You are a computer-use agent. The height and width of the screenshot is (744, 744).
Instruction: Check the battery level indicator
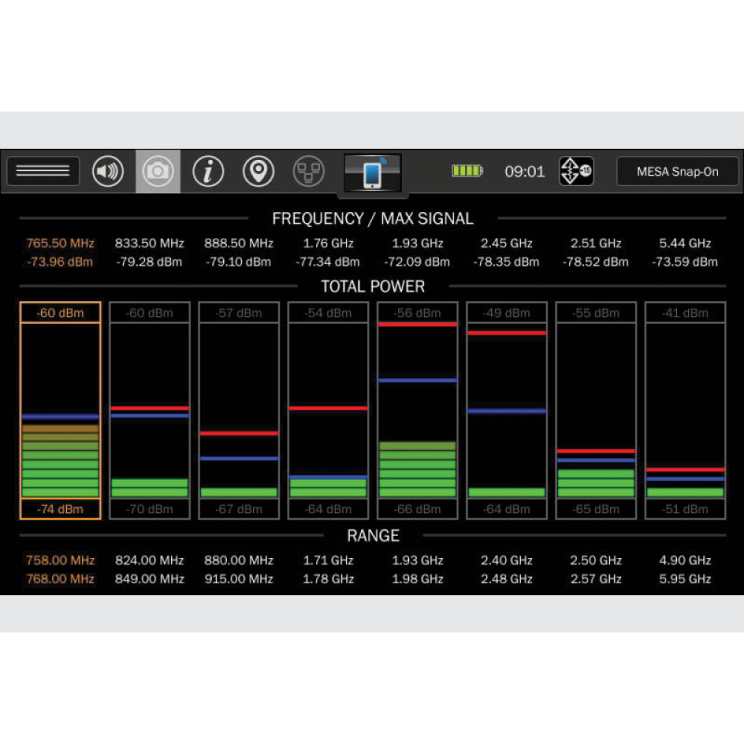click(468, 171)
